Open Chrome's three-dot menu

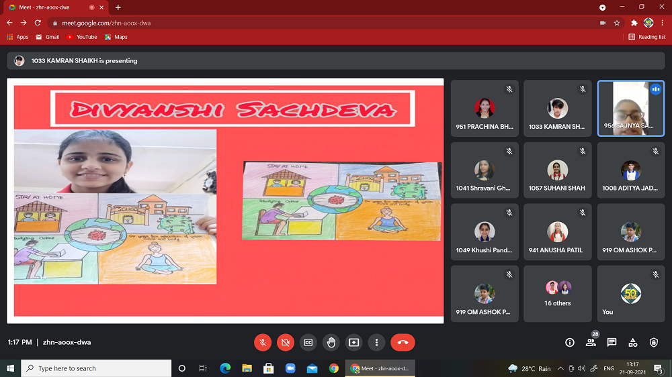point(663,23)
